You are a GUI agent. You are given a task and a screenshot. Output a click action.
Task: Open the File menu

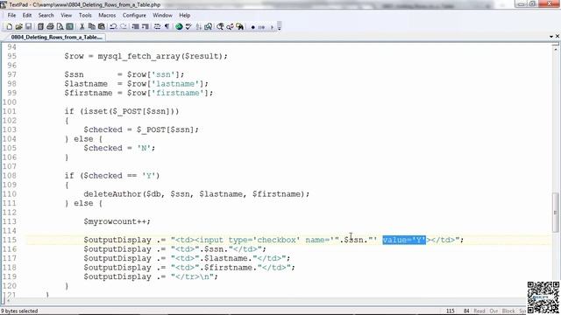click(x=11, y=16)
